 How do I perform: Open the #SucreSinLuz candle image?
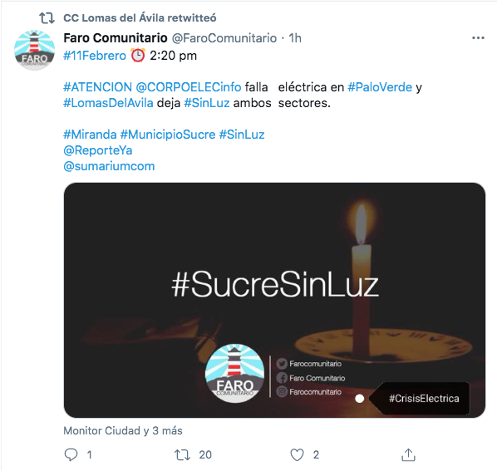pos(274,300)
